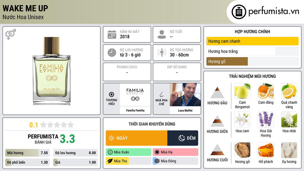Select the dark Đêm time segment

[x=183, y=138]
